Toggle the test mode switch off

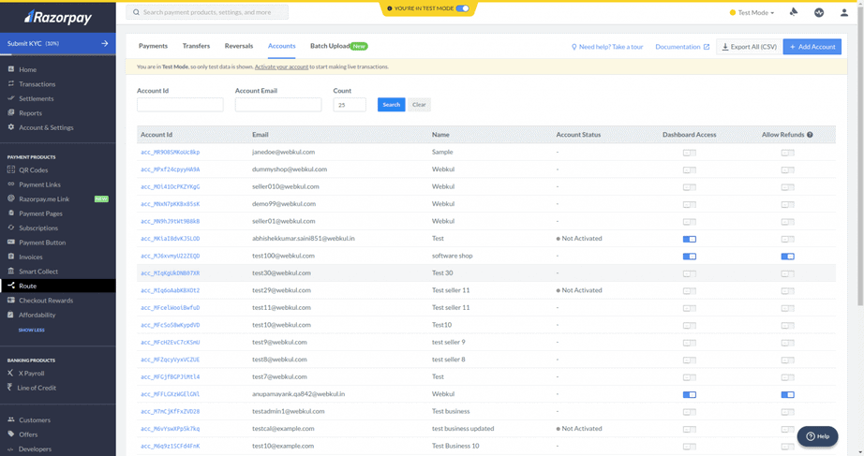[x=462, y=8]
